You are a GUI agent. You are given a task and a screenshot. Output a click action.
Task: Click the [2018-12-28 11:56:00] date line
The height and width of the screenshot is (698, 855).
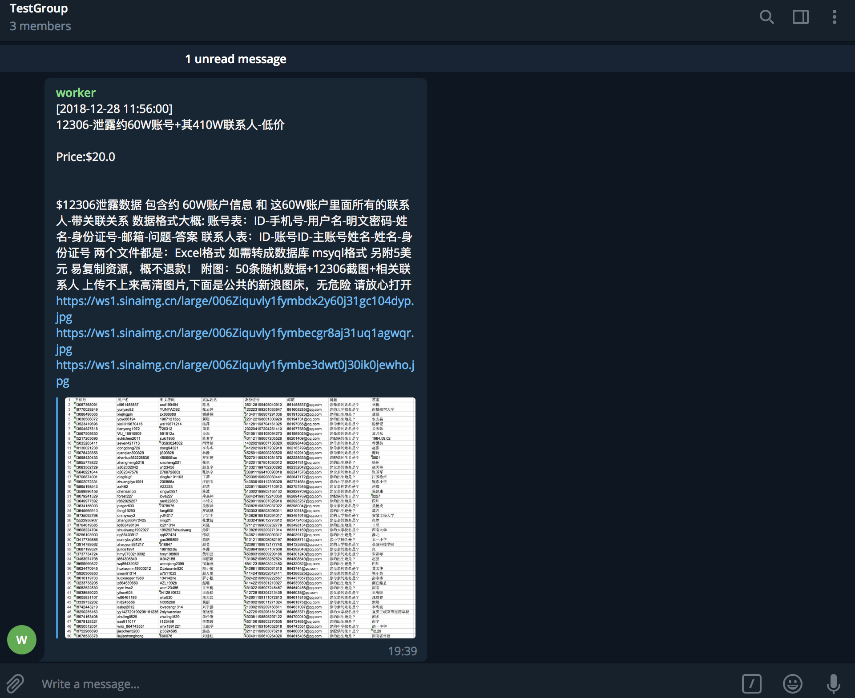(114, 109)
